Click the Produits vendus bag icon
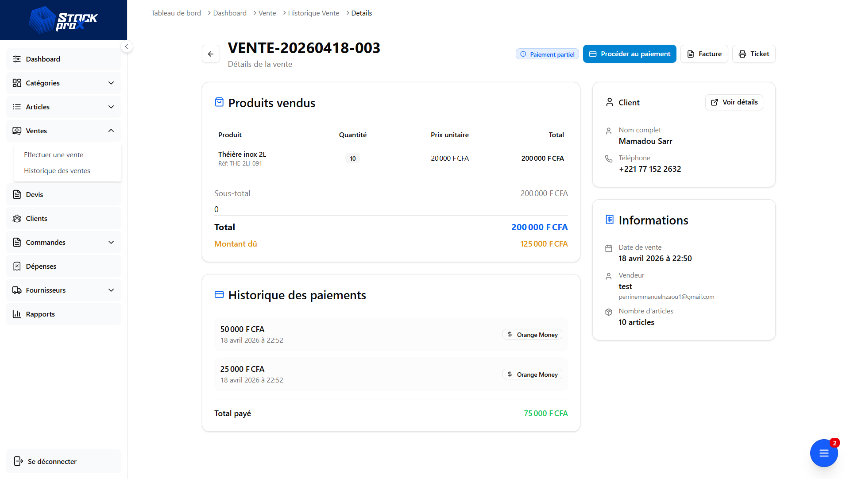Image resolution: width=850 pixels, height=479 pixels. point(219,102)
